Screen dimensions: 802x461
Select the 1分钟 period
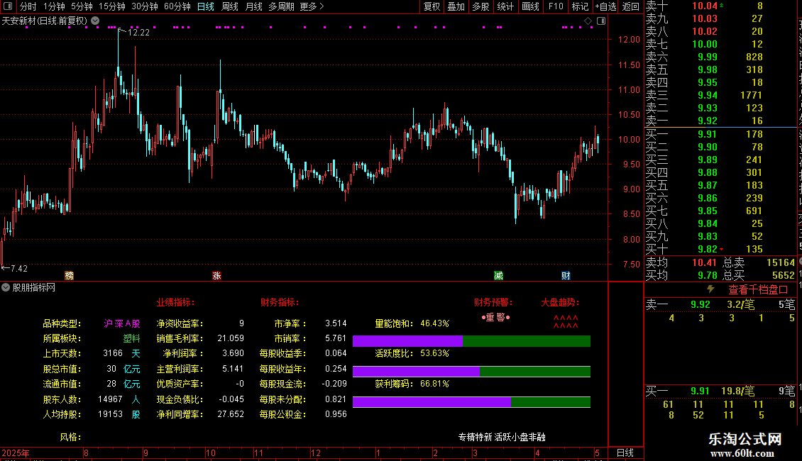[x=54, y=6]
